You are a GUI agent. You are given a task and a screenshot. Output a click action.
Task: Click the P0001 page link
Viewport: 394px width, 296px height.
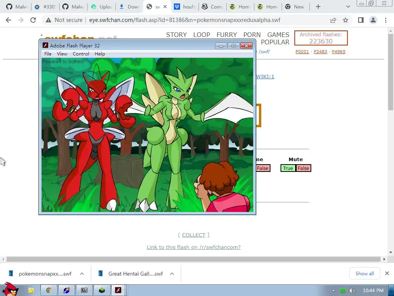click(x=302, y=52)
